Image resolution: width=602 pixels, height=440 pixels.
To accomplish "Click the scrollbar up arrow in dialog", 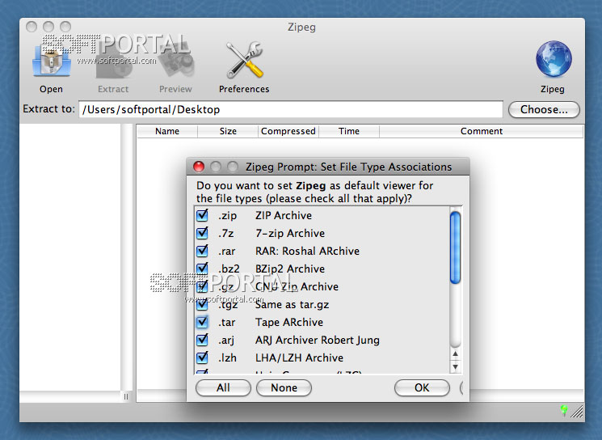I will pyautogui.click(x=456, y=354).
